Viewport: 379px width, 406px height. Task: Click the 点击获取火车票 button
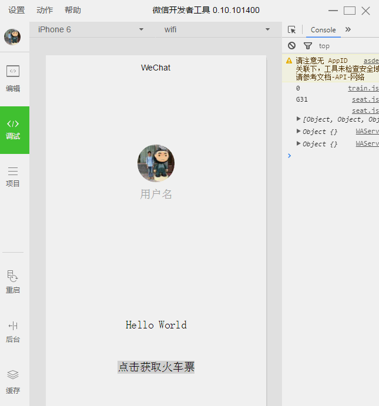point(156,367)
